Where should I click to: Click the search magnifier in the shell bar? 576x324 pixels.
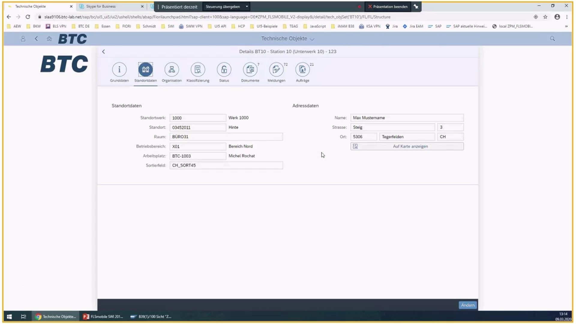click(552, 38)
